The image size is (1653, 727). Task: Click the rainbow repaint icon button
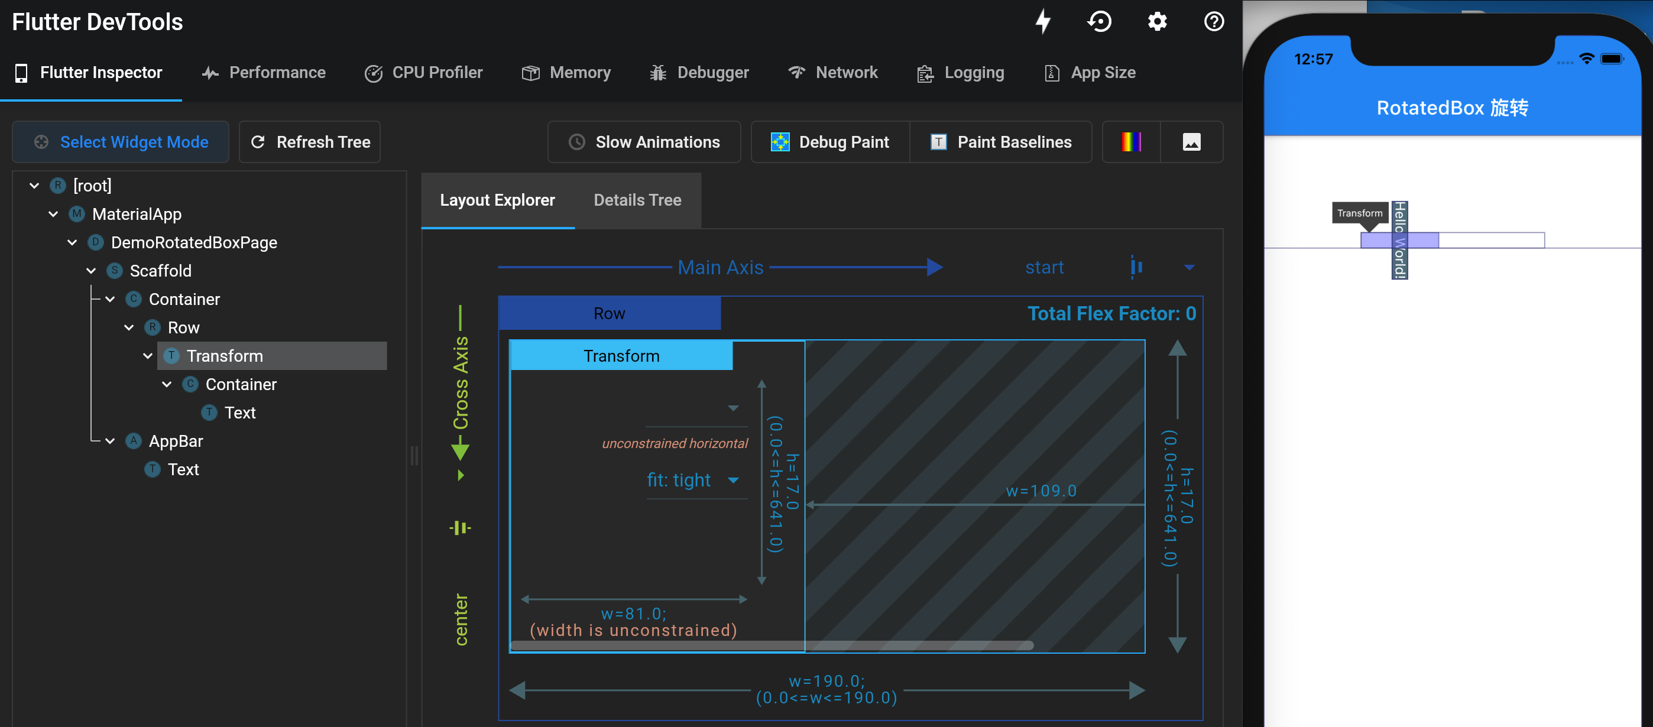click(1130, 142)
